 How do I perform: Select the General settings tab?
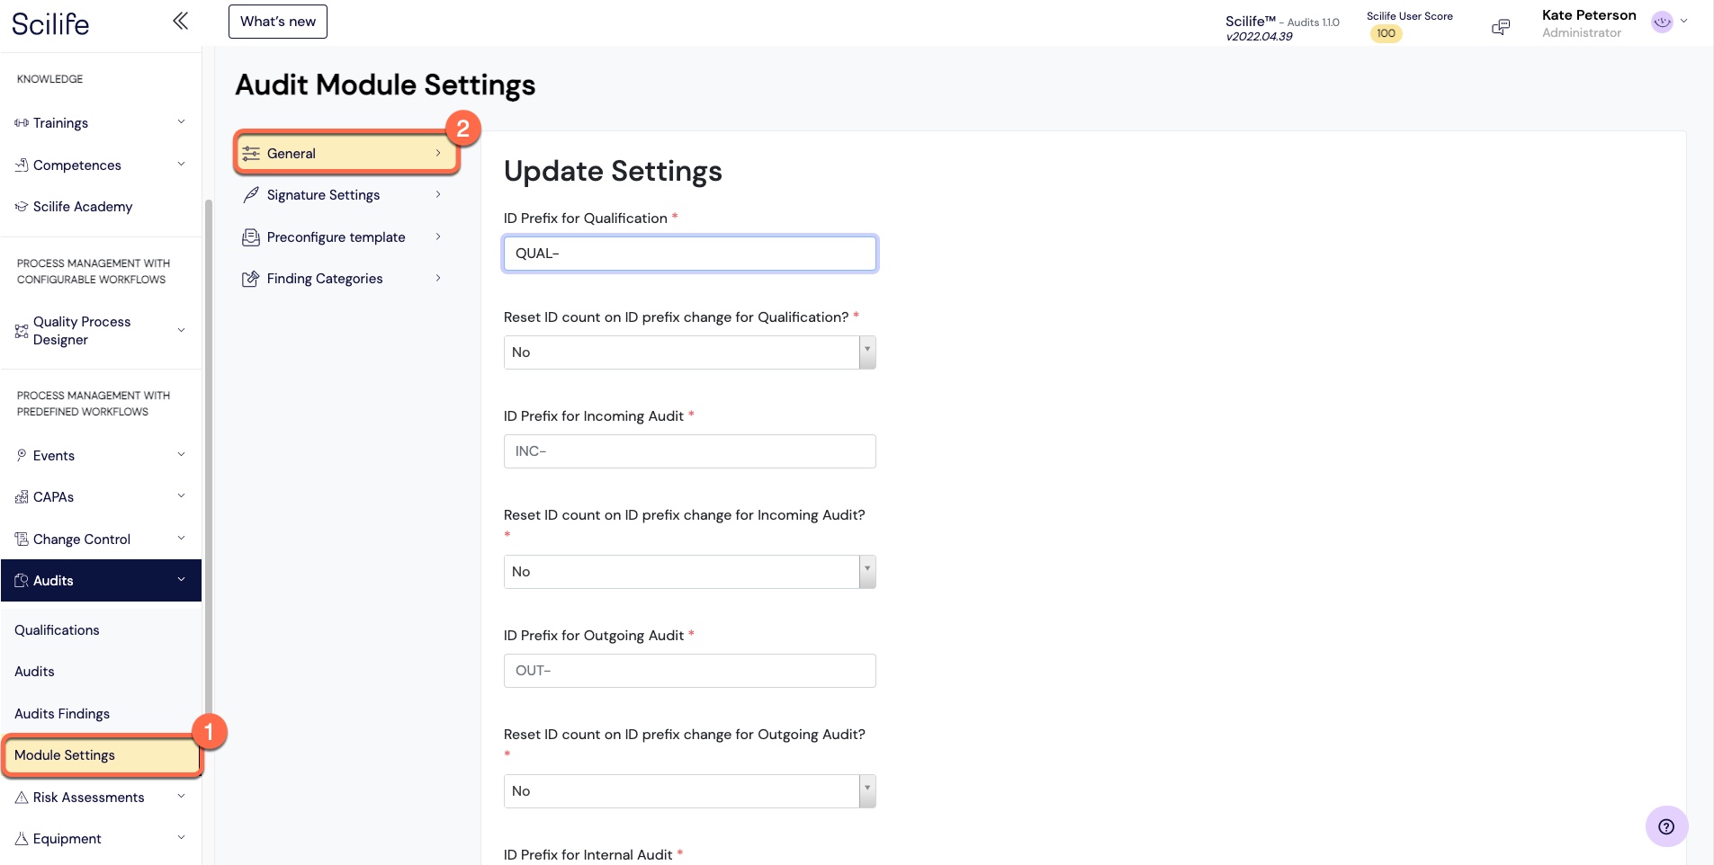coord(347,153)
